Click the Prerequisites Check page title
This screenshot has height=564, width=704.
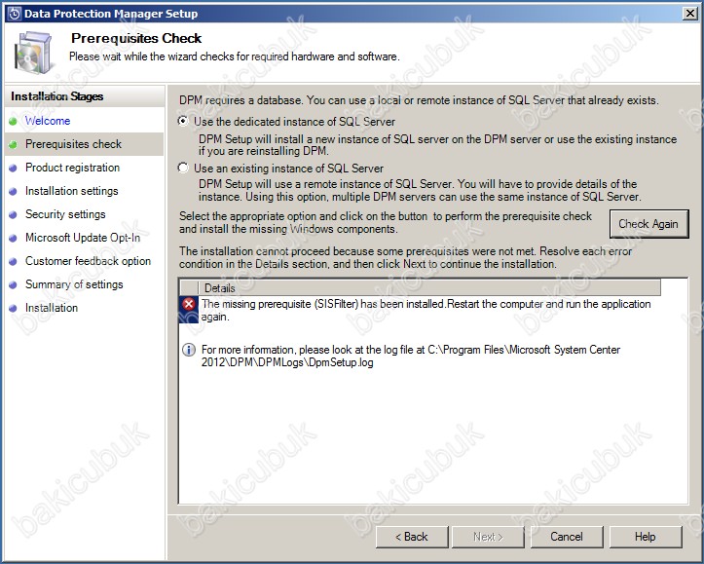[x=136, y=38]
